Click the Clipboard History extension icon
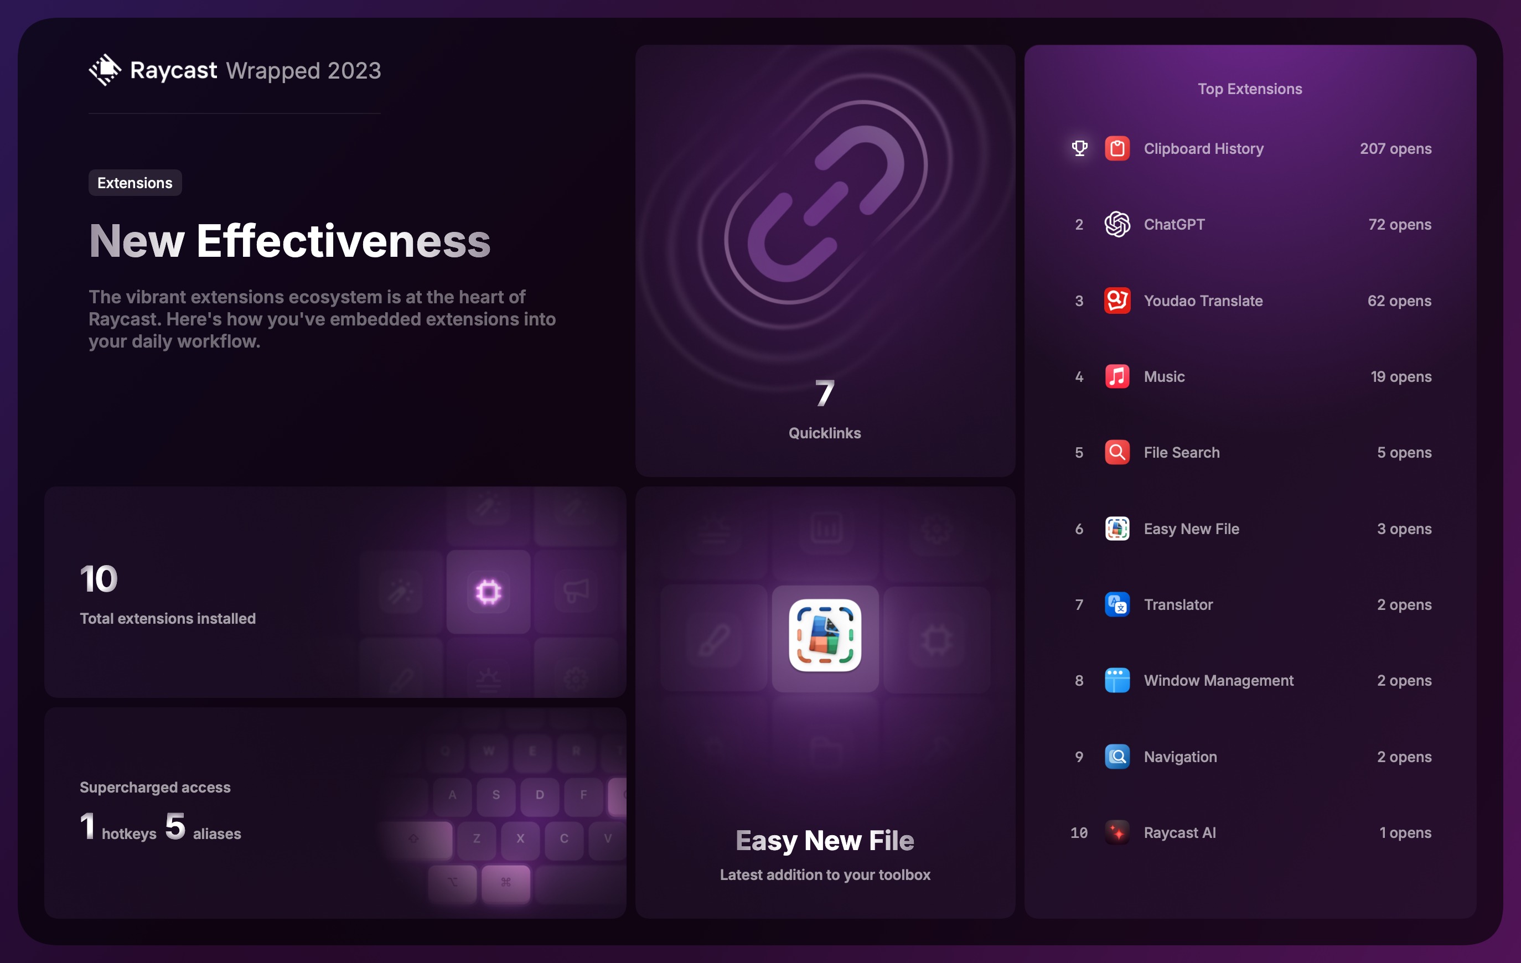Screen dimensions: 1521x963 point(1117,148)
